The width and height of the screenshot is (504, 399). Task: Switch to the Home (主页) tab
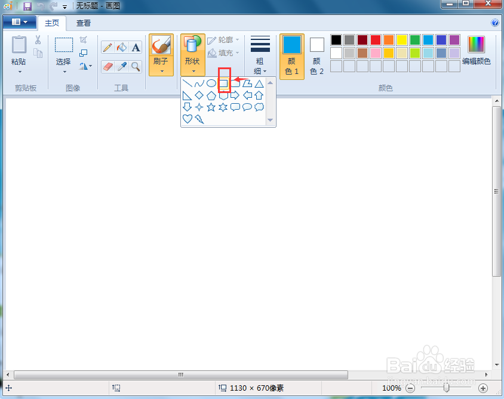(52, 23)
